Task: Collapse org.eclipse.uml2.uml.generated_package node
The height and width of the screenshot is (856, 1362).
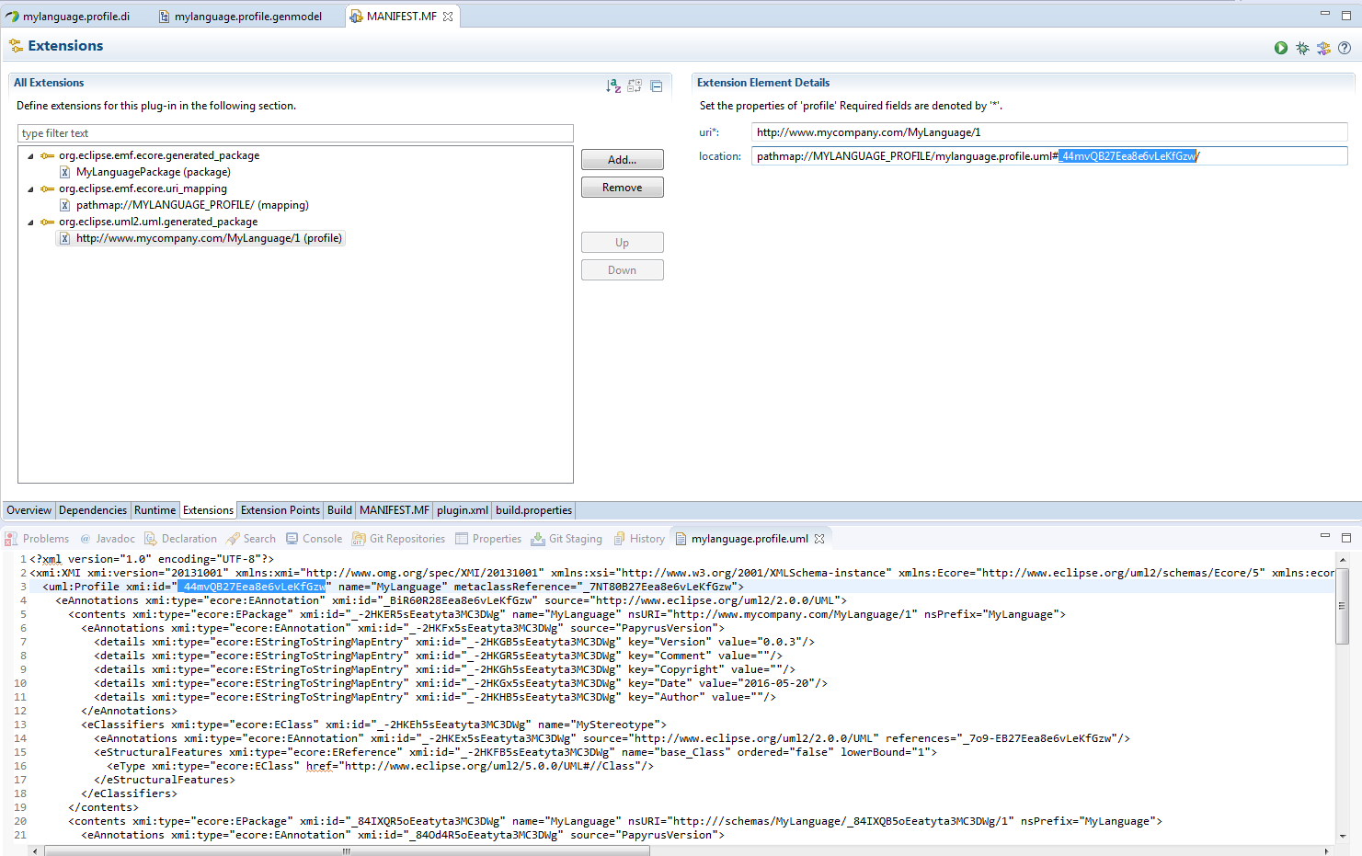Action: (x=30, y=223)
